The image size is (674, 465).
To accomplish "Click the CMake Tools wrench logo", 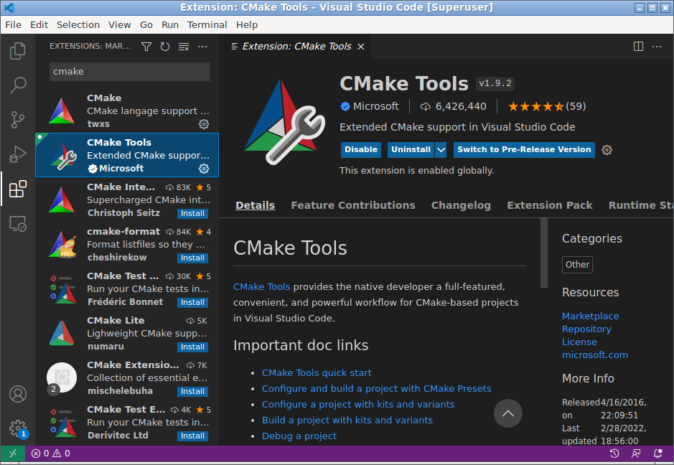I will click(284, 122).
